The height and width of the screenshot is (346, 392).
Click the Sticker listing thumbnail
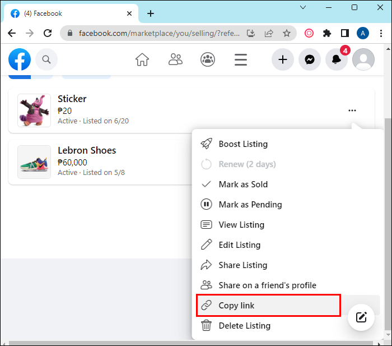34,110
